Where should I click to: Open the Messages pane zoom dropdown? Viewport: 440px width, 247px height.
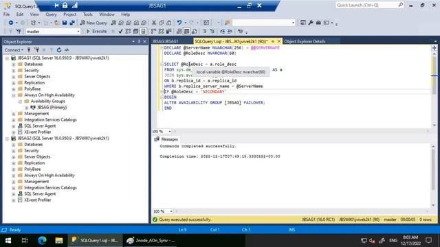[x=171, y=211]
